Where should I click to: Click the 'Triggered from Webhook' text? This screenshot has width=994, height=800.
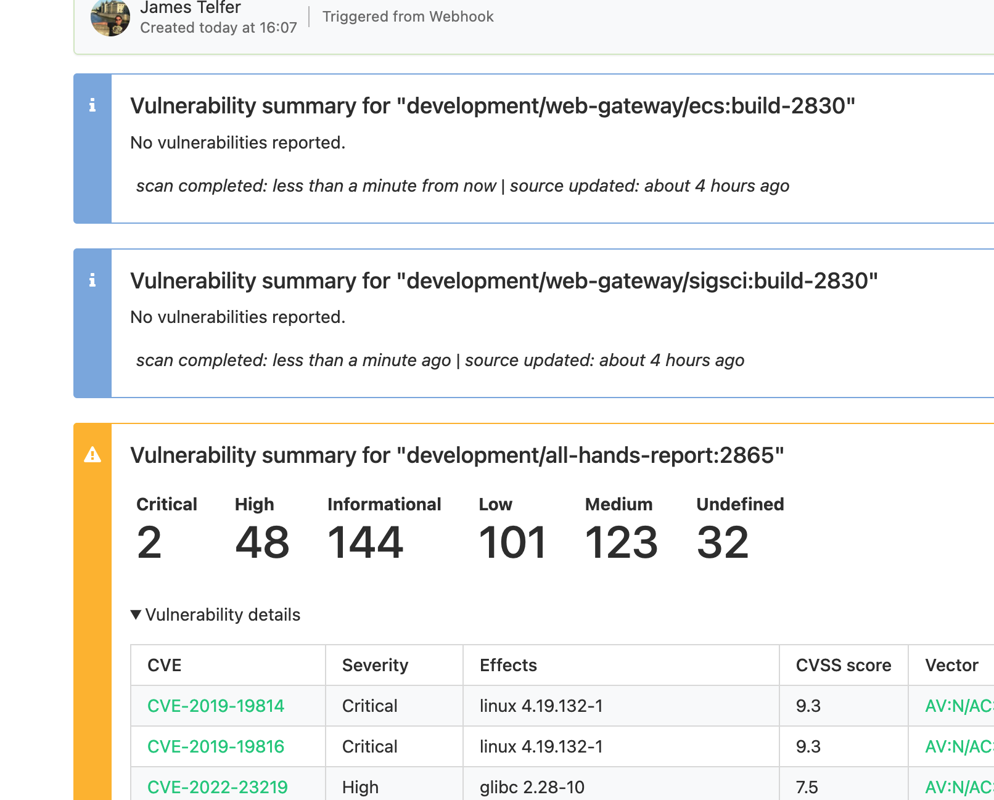click(408, 17)
